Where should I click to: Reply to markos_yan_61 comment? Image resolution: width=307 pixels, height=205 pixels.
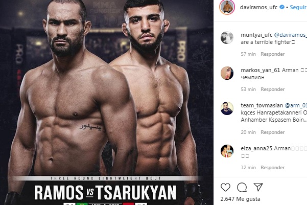[272, 89]
